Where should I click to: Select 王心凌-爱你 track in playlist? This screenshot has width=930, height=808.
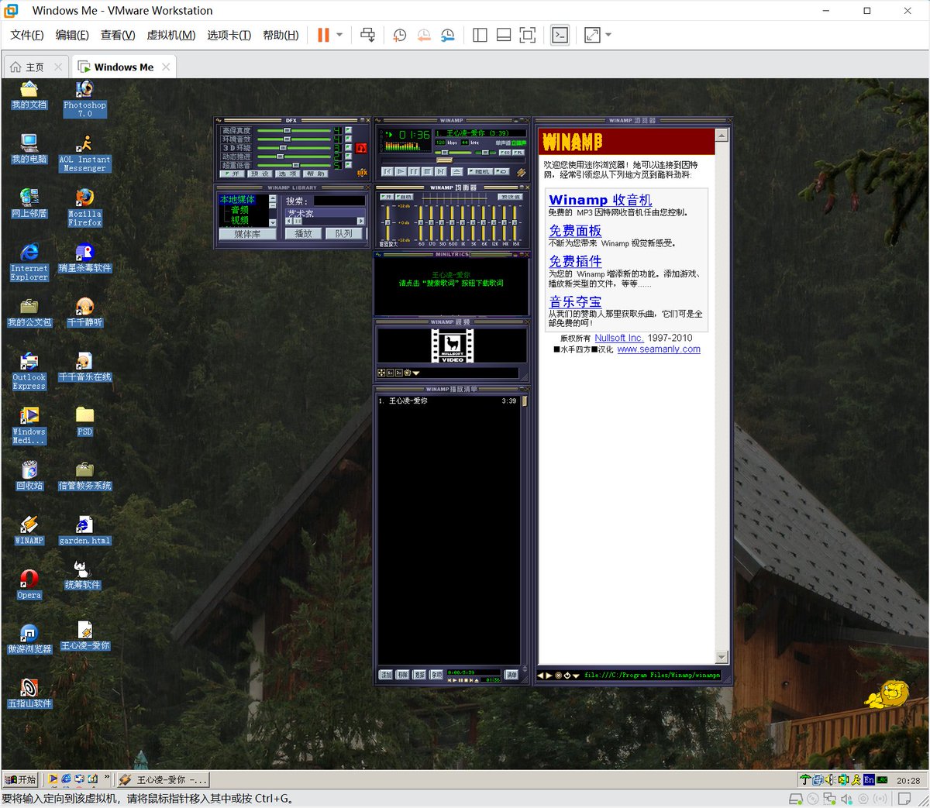pyautogui.click(x=448, y=401)
